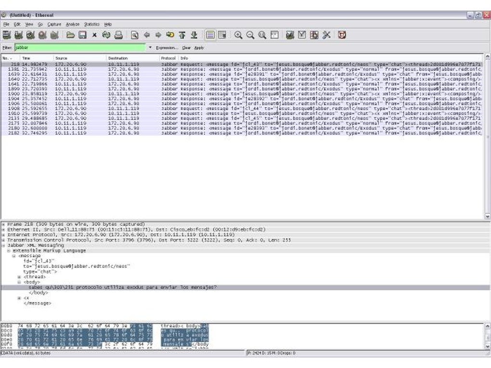This screenshot has height=368, width=491.
Task: Expand the <thread> element node
Action: point(19,277)
